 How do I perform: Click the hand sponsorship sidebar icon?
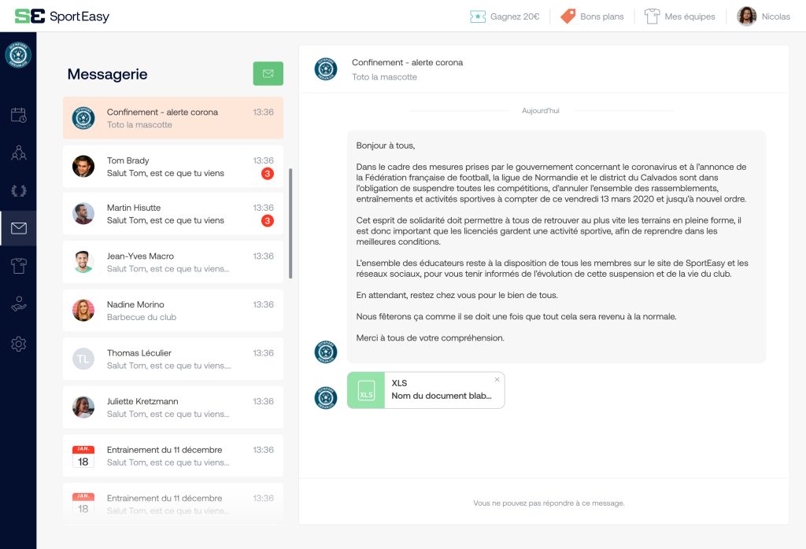18,305
